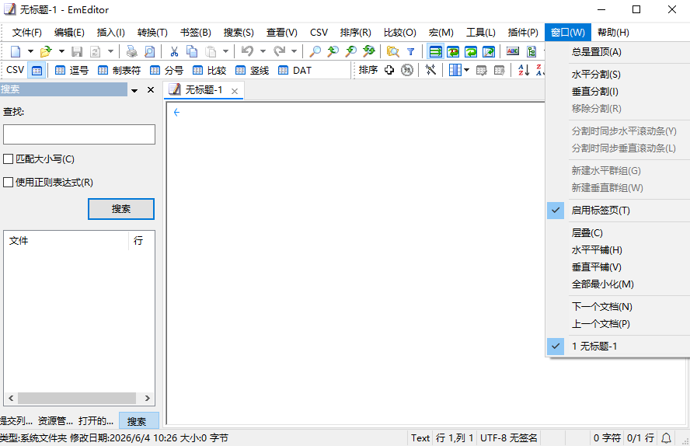
Task: Toggle Wrap by Page toolbar button
Action: pyautogui.click(x=489, y=51)
